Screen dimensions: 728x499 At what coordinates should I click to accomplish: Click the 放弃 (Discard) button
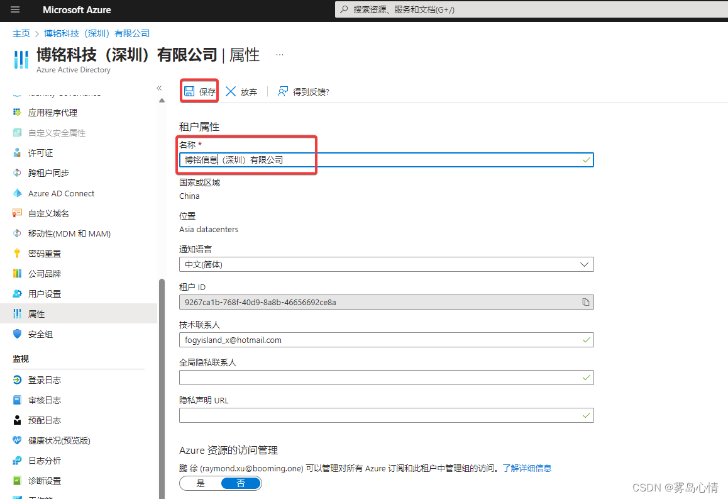point(241,91)
